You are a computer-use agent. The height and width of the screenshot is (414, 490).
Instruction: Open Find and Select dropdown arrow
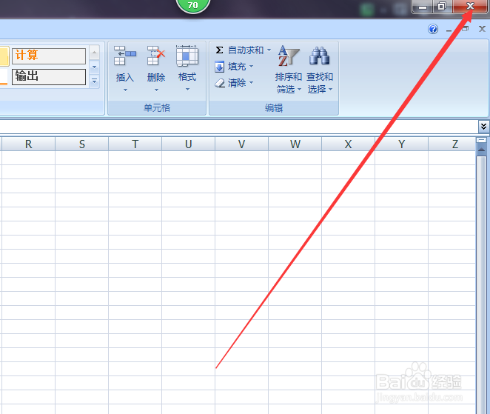pyautogui.click(x=331, y=90)
